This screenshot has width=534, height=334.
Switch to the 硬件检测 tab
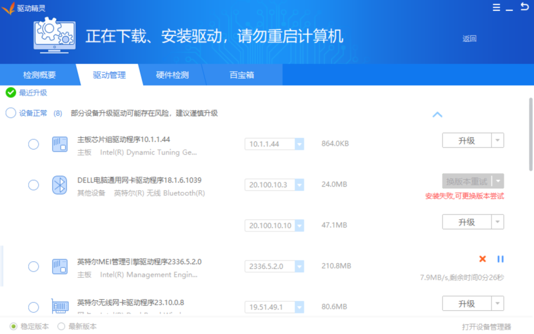(x=173, y=75)
